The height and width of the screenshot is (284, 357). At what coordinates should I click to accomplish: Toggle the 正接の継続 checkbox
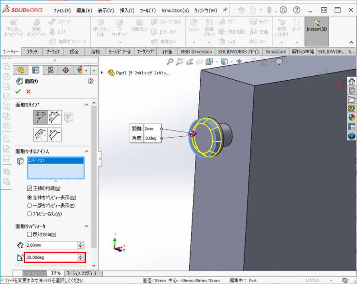tap(29, 188)
